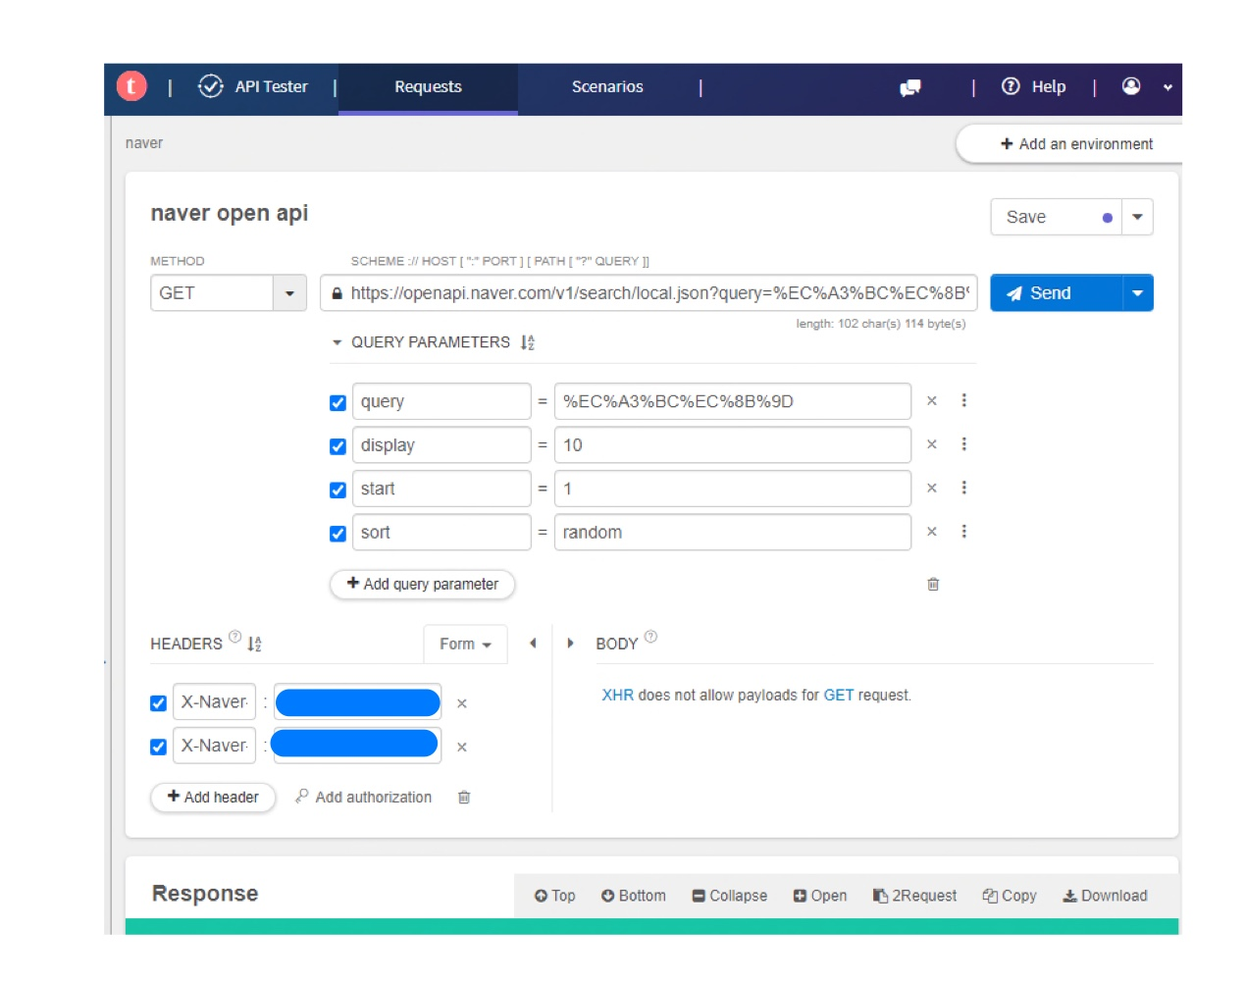Copy the response
1245x981 pixels.
[1010, 896]
